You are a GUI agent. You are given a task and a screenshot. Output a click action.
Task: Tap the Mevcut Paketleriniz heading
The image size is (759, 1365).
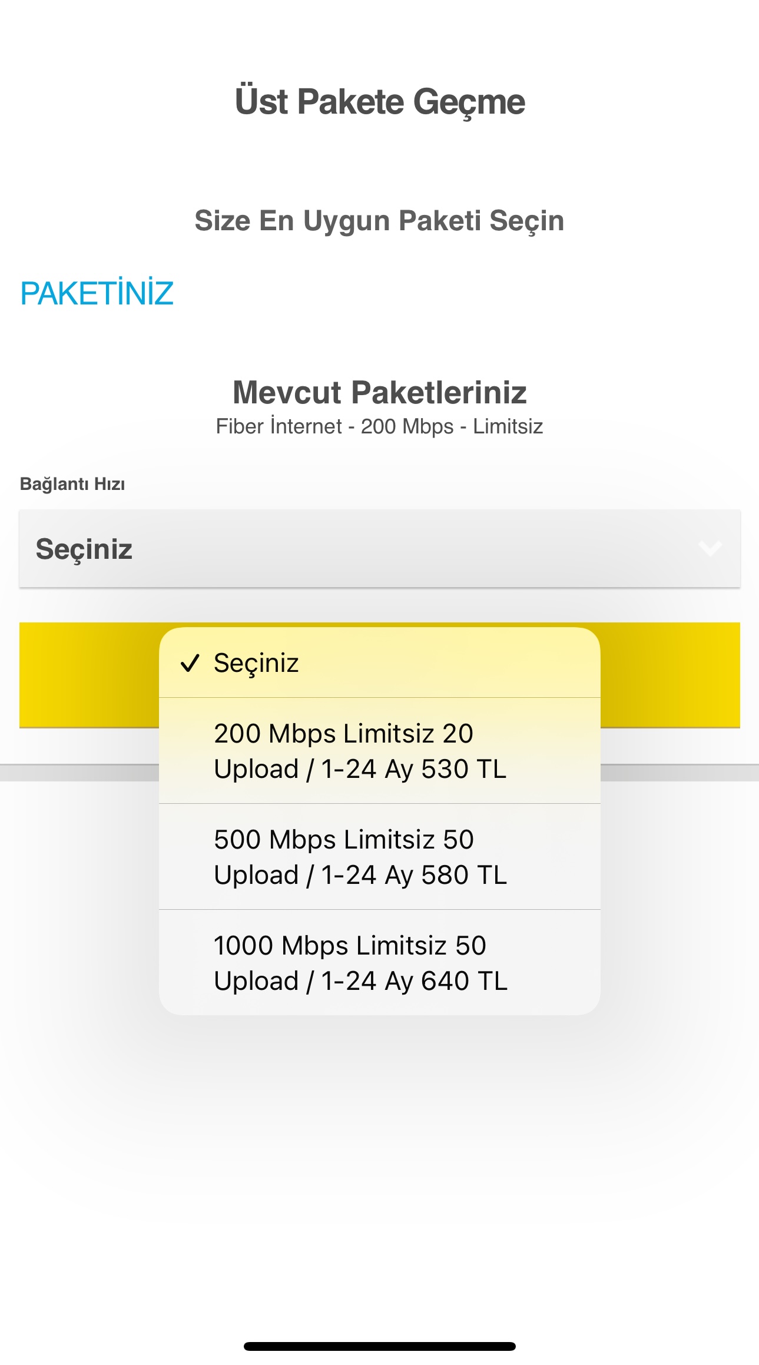click(379, 392)
